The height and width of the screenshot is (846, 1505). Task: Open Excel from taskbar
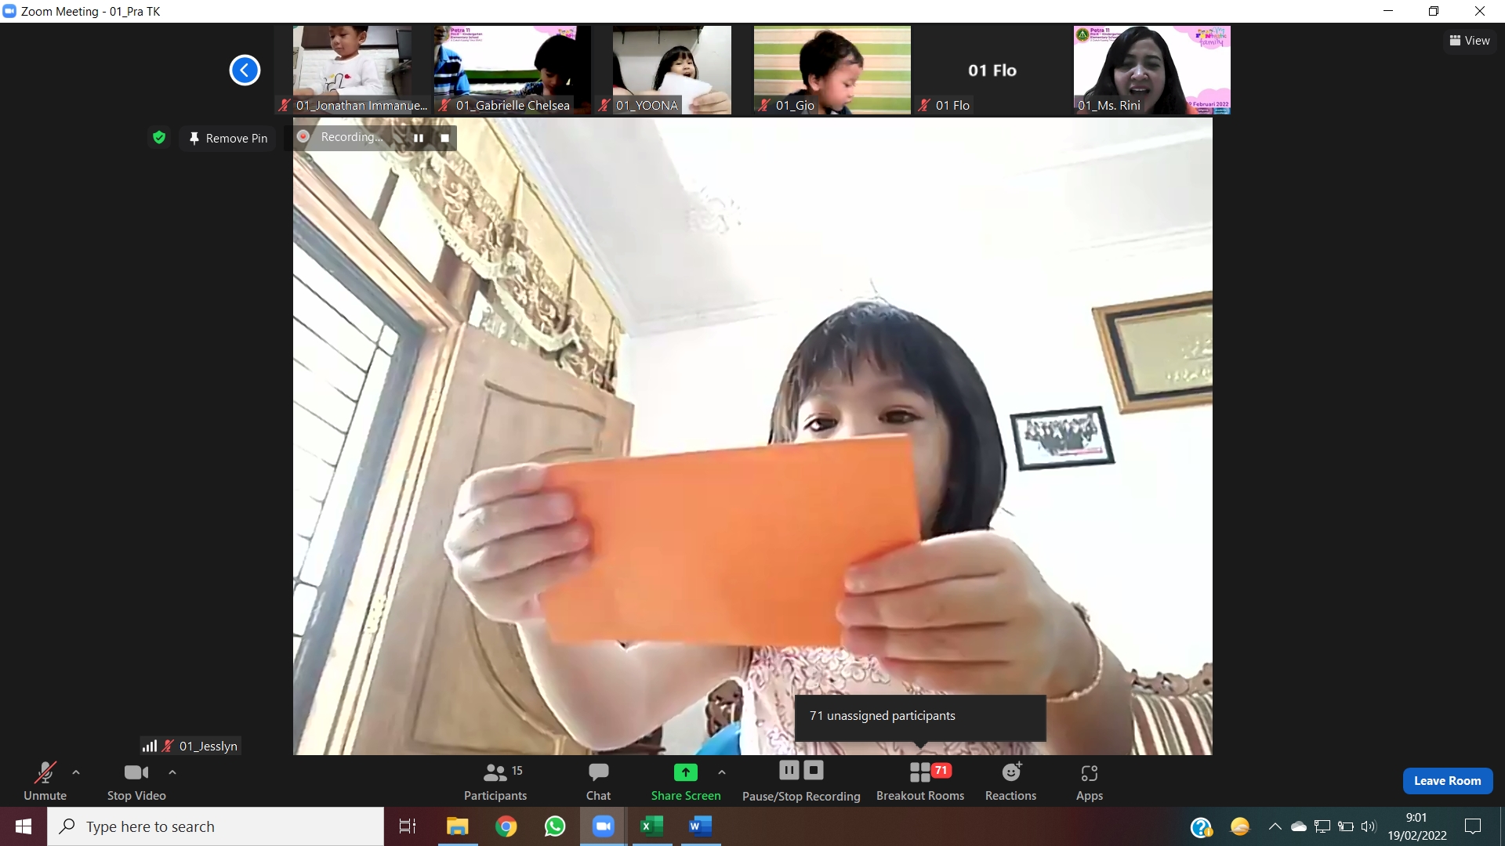click(x=652, y=826)
